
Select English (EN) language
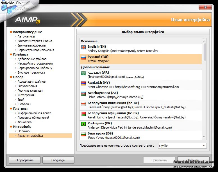pyautogui.click(x=141, y=49)
